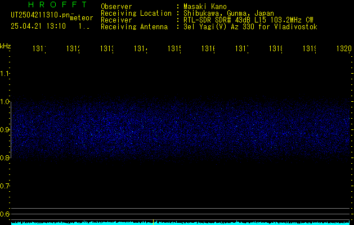Click the Receiving Antenna label
Screen dimensions: 354x225
click(135, 27)
